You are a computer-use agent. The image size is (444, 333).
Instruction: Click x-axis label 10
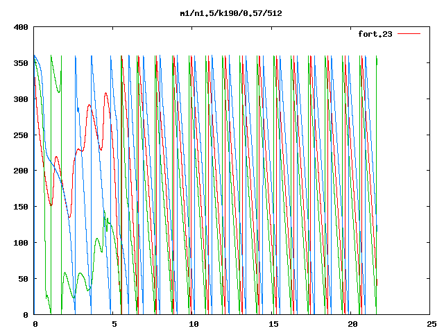click(x=194, y=324)
